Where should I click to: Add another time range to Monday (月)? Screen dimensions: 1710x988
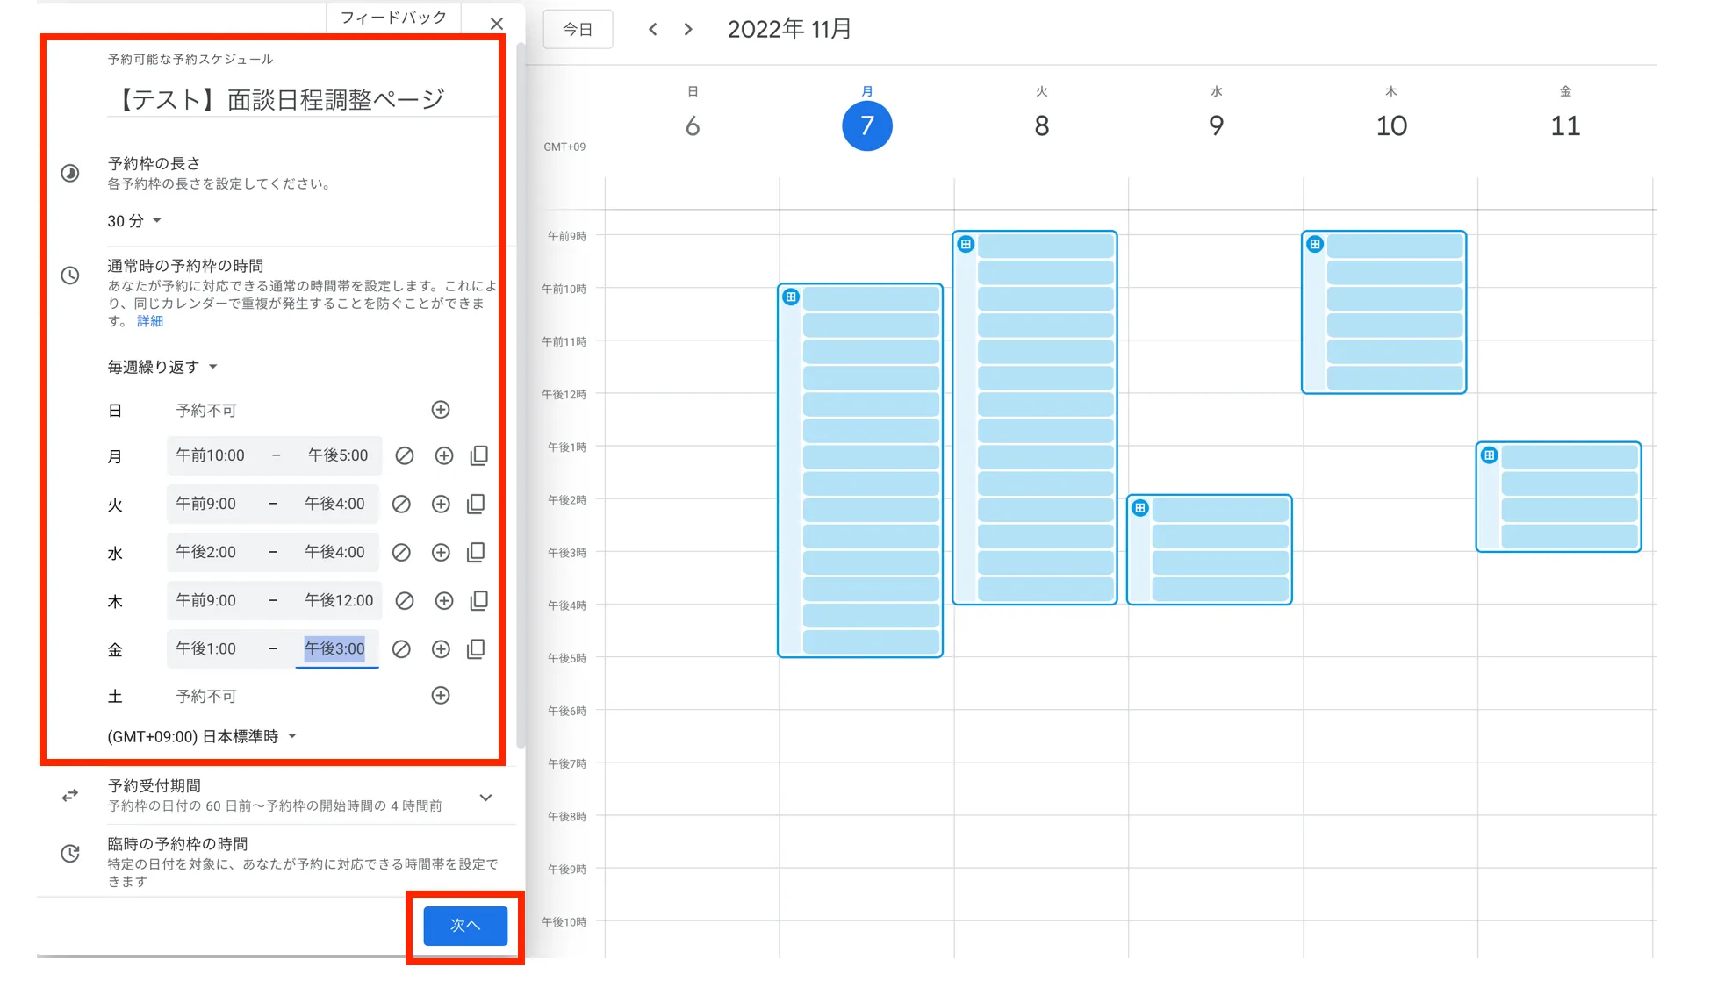coord(444,455)
